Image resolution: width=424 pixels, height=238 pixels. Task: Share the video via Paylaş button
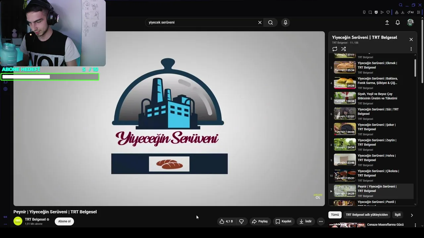(260, 221)
